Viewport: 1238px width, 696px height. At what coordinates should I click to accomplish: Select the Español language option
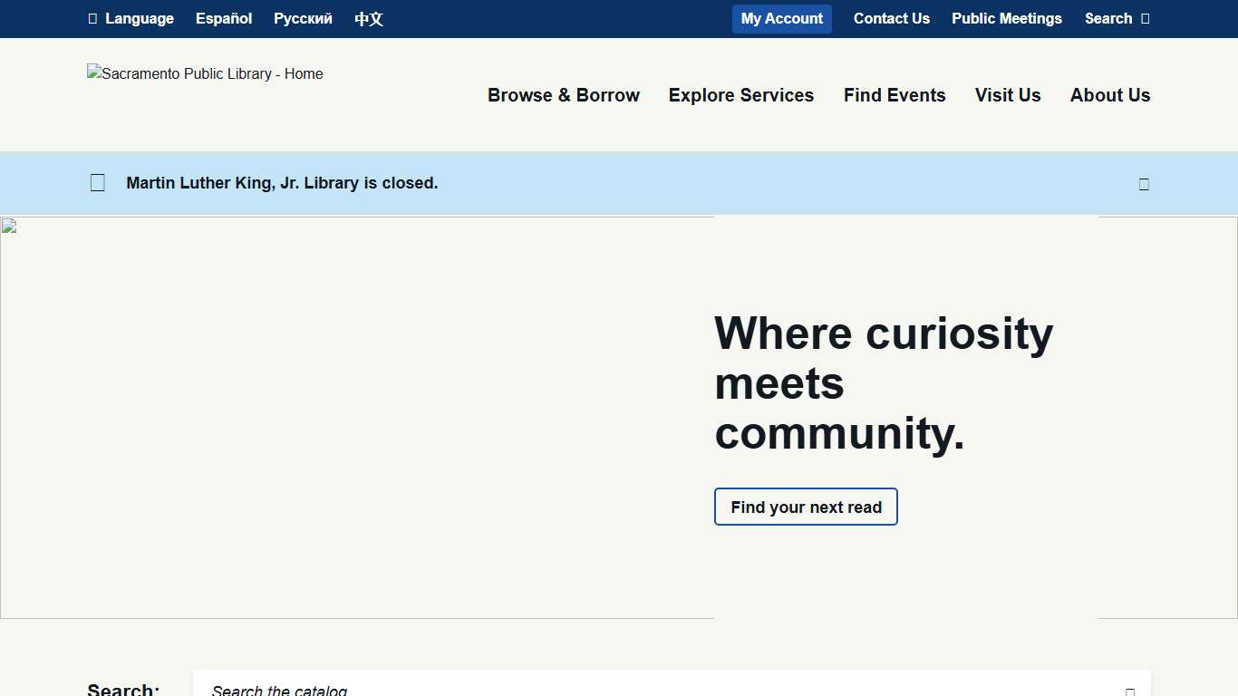tap(223, 18)
